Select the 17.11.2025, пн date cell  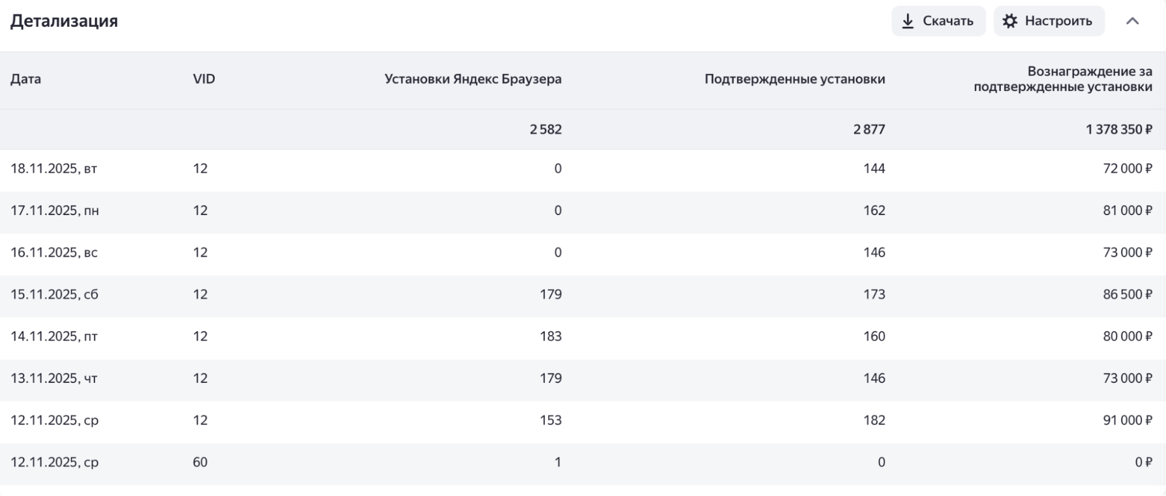[55, 210]
